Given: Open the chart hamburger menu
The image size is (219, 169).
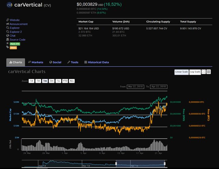Looking at the screenshot, I should [208, 72].
